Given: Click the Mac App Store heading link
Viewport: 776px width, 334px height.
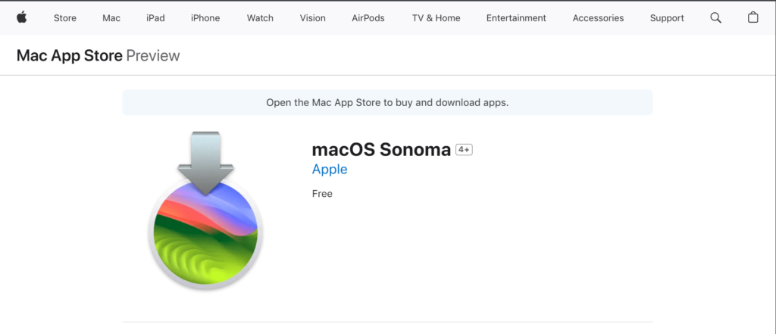Looking at the screenshot, I should [x=69, y=55].
